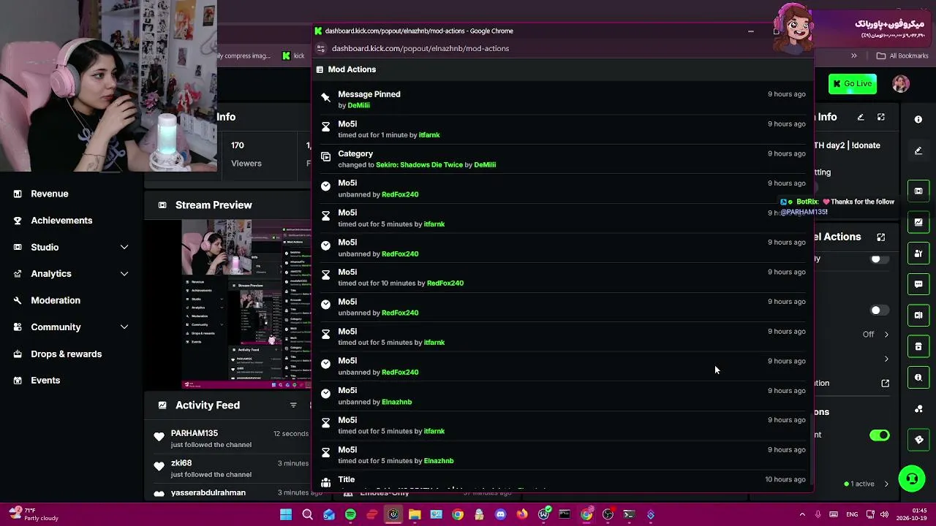This screenshot has height=526, width=936.
Task: Click the Go Live button
Action: (853, 84)
